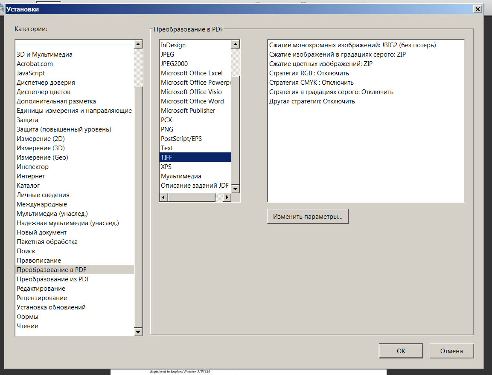Click the Изменить параметры... button
Screen dimensions: 492x375
[x=308, y=216]
